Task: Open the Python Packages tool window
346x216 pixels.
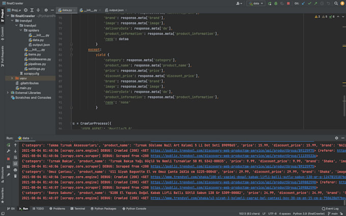Action: [x=103, y=208]
